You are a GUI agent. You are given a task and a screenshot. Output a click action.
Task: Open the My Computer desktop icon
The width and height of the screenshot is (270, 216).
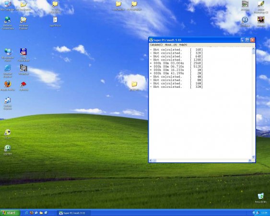[7, 5]
